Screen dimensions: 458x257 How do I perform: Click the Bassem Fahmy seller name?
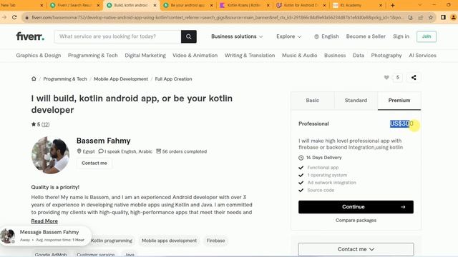103,141
